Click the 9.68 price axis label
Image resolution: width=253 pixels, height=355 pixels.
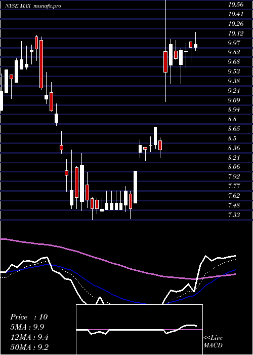(x=234, y=62)
